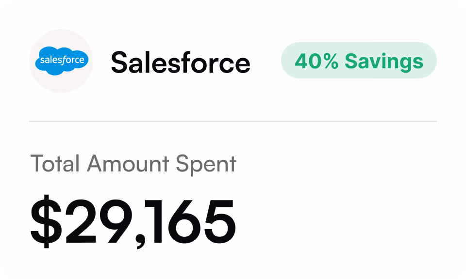Click the percent sign in the savings badge
The height and width of the screenshot is (279, 466).
[330, 62]
